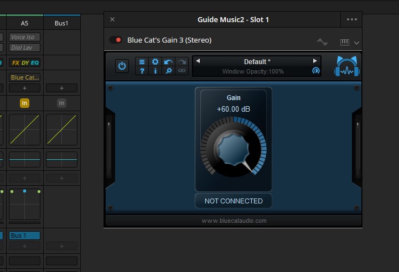Click the Window Opacity:100% text
Image resolution: width=399 pixels, height=272 pixels.
click(x=253, y=71)
